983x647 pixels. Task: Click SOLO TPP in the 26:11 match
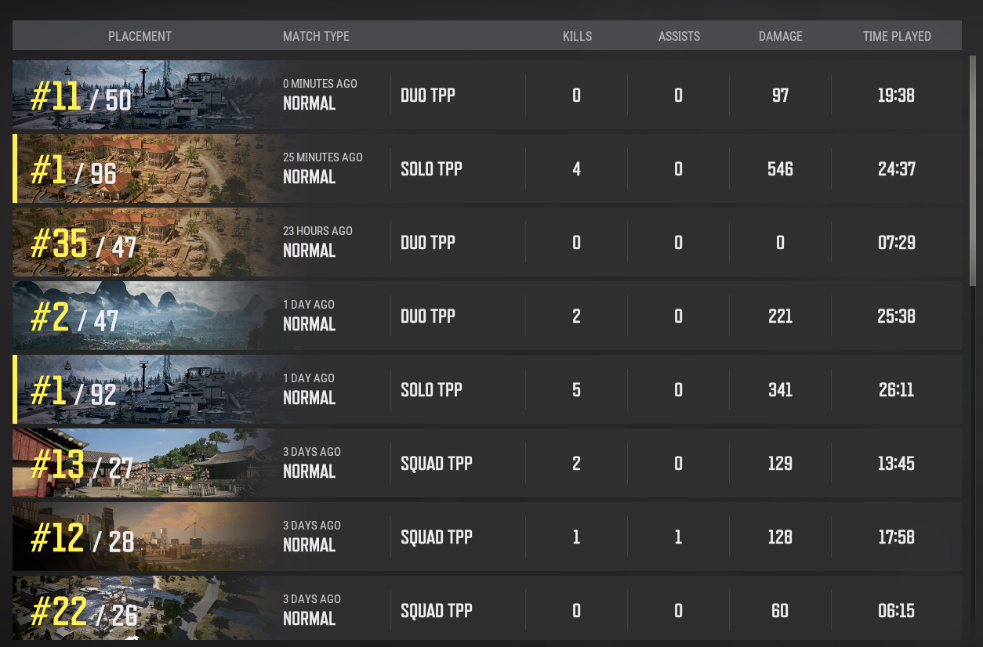pyautogui.click(x=431, y=390)
